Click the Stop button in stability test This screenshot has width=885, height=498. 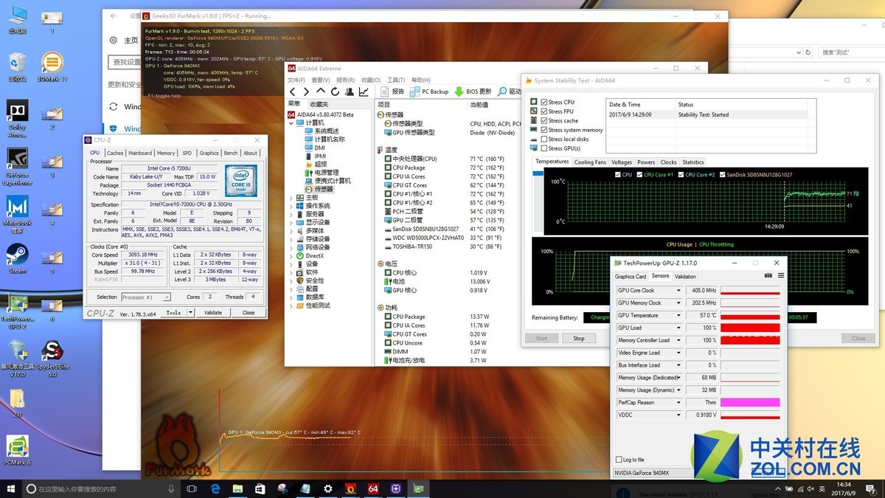tap(578, 339)
